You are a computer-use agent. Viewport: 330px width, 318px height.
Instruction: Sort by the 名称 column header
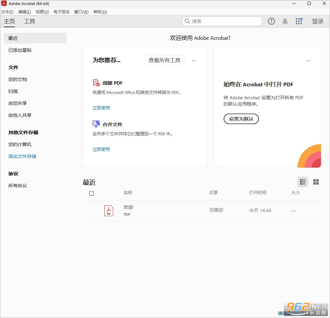[x=128, y=193]
